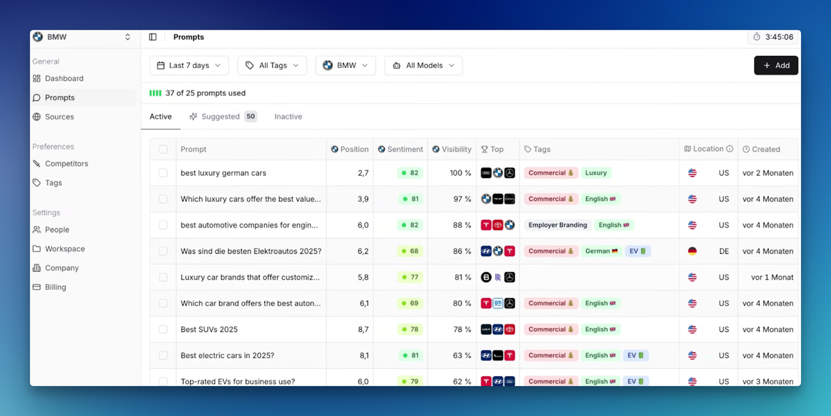The height and width of the screenshot is (416, 831).
Task: Click the clock icon in Created header
Action: [746, 149]
